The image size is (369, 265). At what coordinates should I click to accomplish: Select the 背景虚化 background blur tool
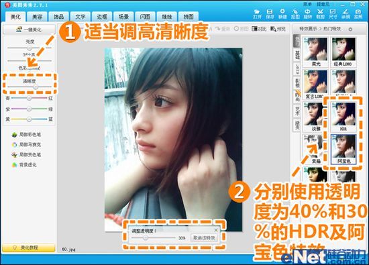(24, 165)
